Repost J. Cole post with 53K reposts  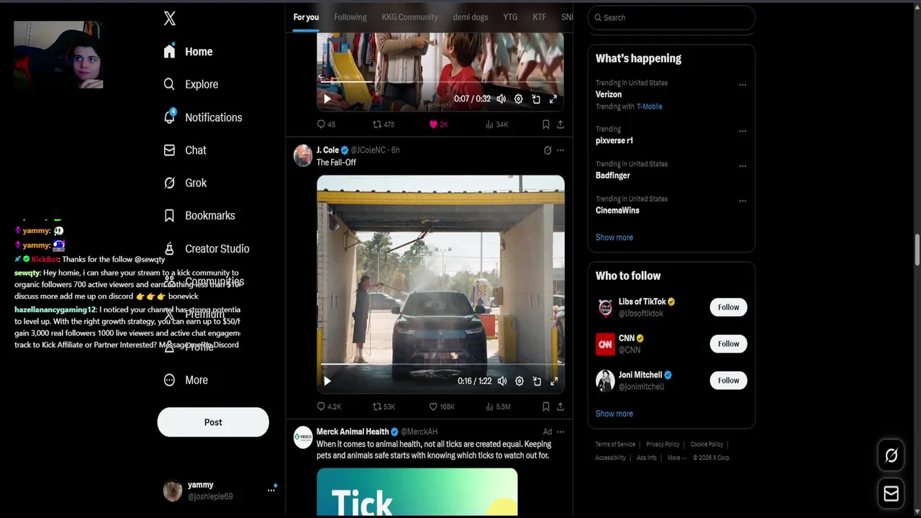(x=384, y=406)
